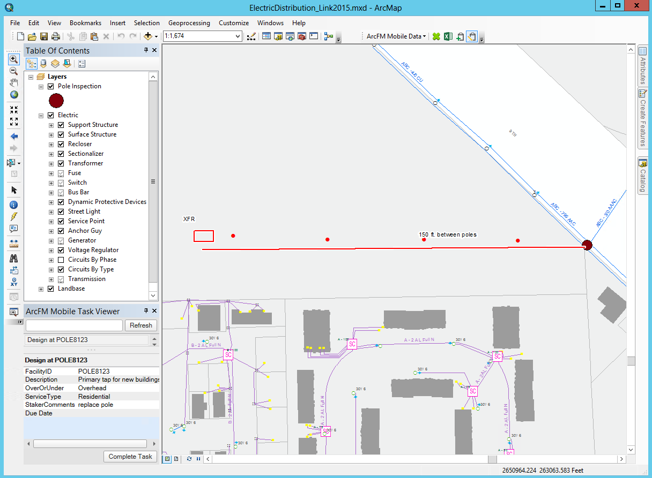
Task: Disable the Transformer layer checkbox
Action: coord(61,163)
